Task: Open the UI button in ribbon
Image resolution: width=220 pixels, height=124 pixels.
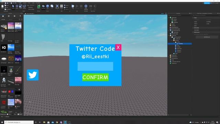Action: (52, 7)
